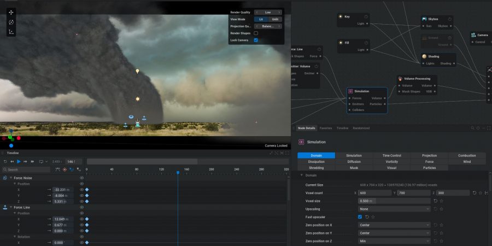Click the Simulation node icon in graph
The width and height of the screenshot is (492, 246).
350,91
